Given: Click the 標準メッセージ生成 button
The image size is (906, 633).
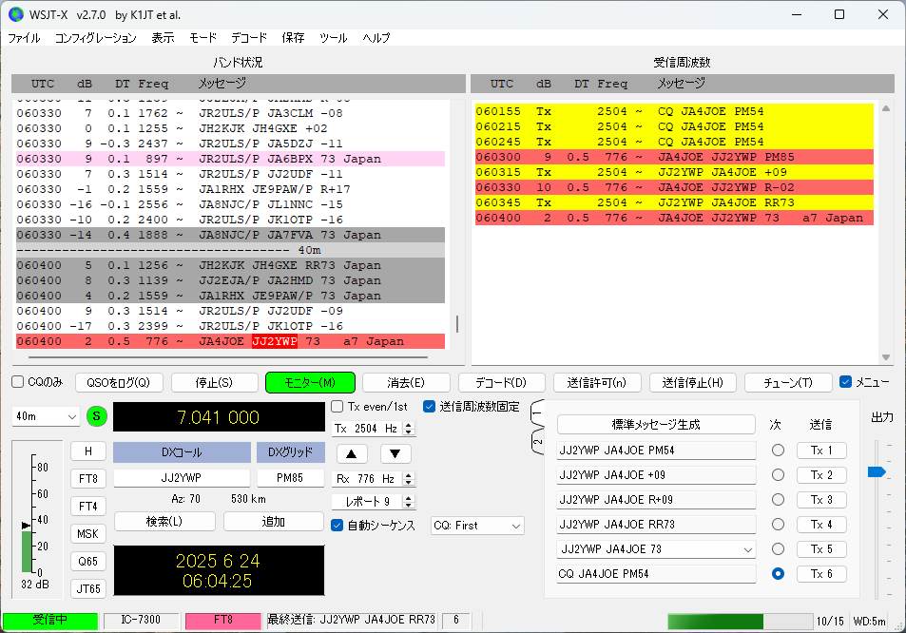Looking at the screenshot, I should click(656, 425).
